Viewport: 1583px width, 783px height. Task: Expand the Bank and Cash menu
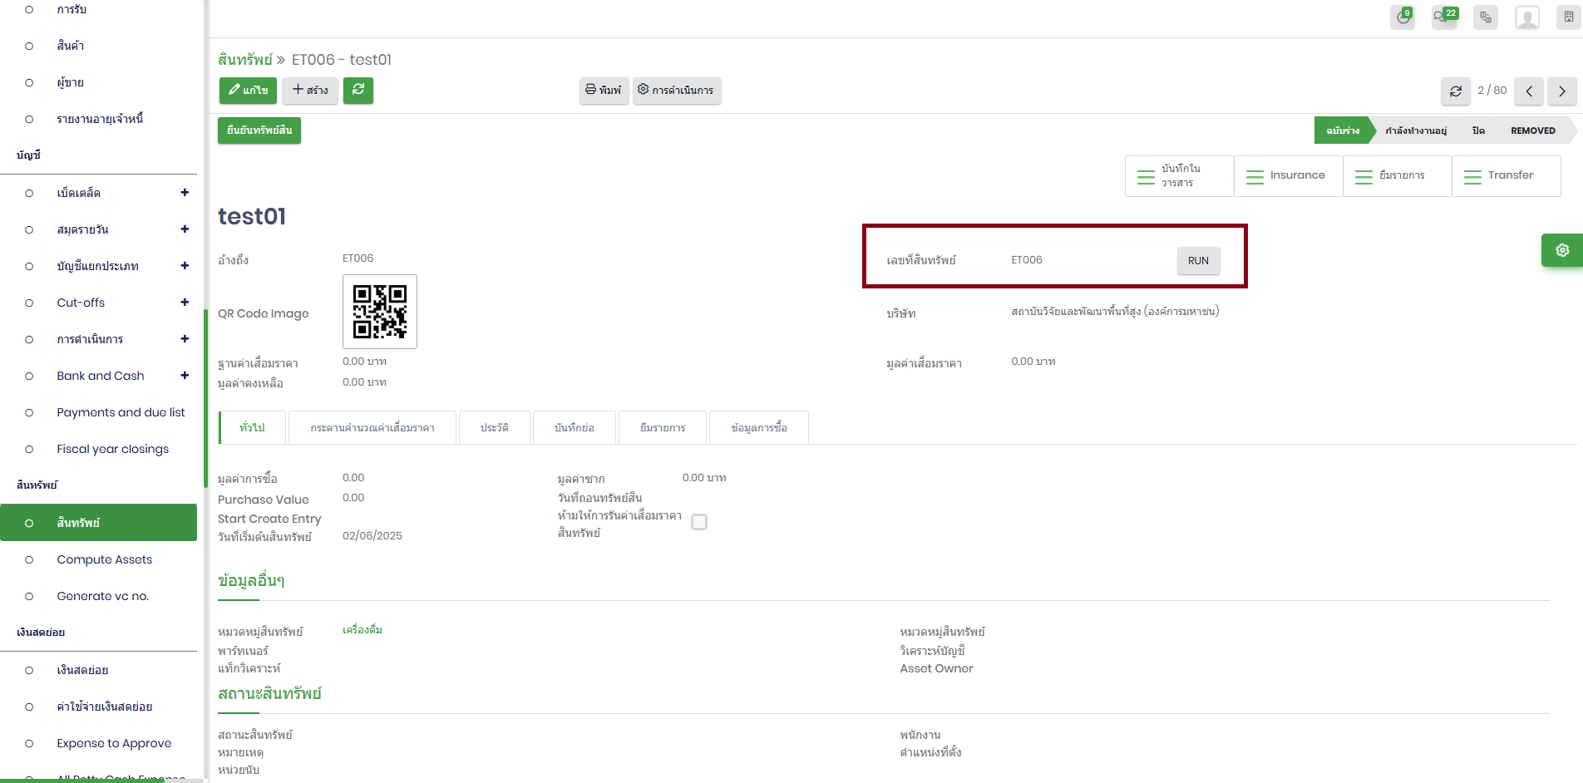[x=185, y=376]
